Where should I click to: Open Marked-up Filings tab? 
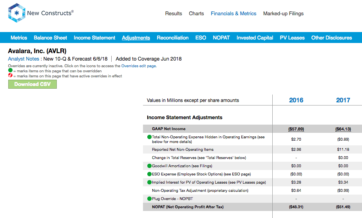283,14
